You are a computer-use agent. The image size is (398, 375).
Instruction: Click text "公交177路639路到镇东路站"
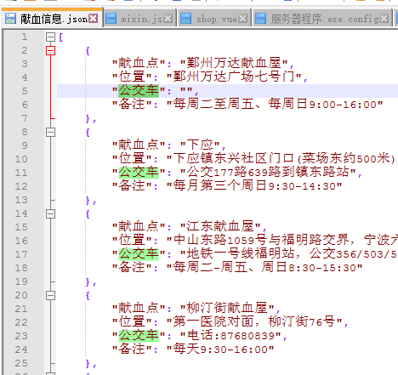point(268,172)
